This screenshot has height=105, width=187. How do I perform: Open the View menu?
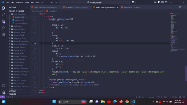pyautogui.click(x=27, y=2)
